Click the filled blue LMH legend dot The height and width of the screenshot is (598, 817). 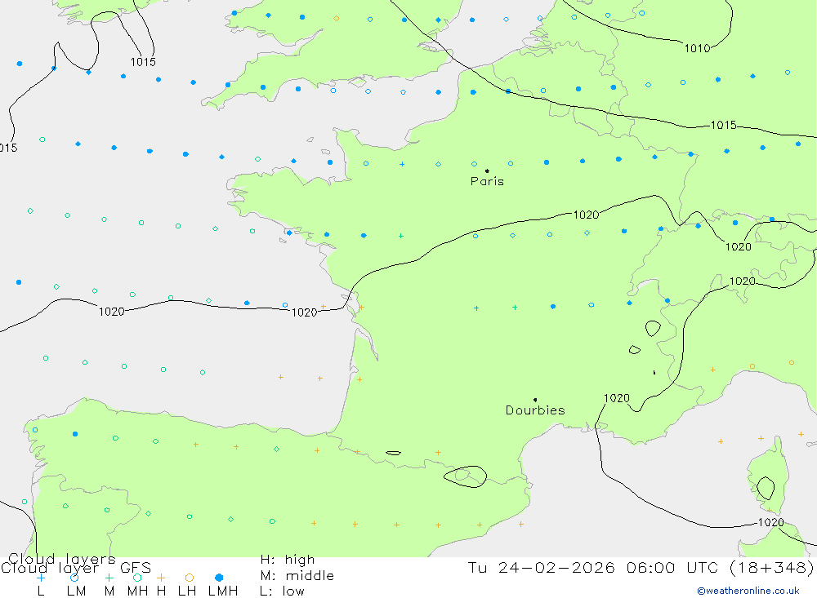coord(219,578)
